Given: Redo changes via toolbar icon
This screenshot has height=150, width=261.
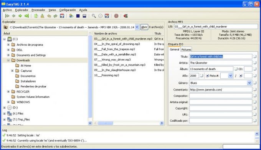Looking at the screenshot, I should pyautogui.click(x=55, y=16).
